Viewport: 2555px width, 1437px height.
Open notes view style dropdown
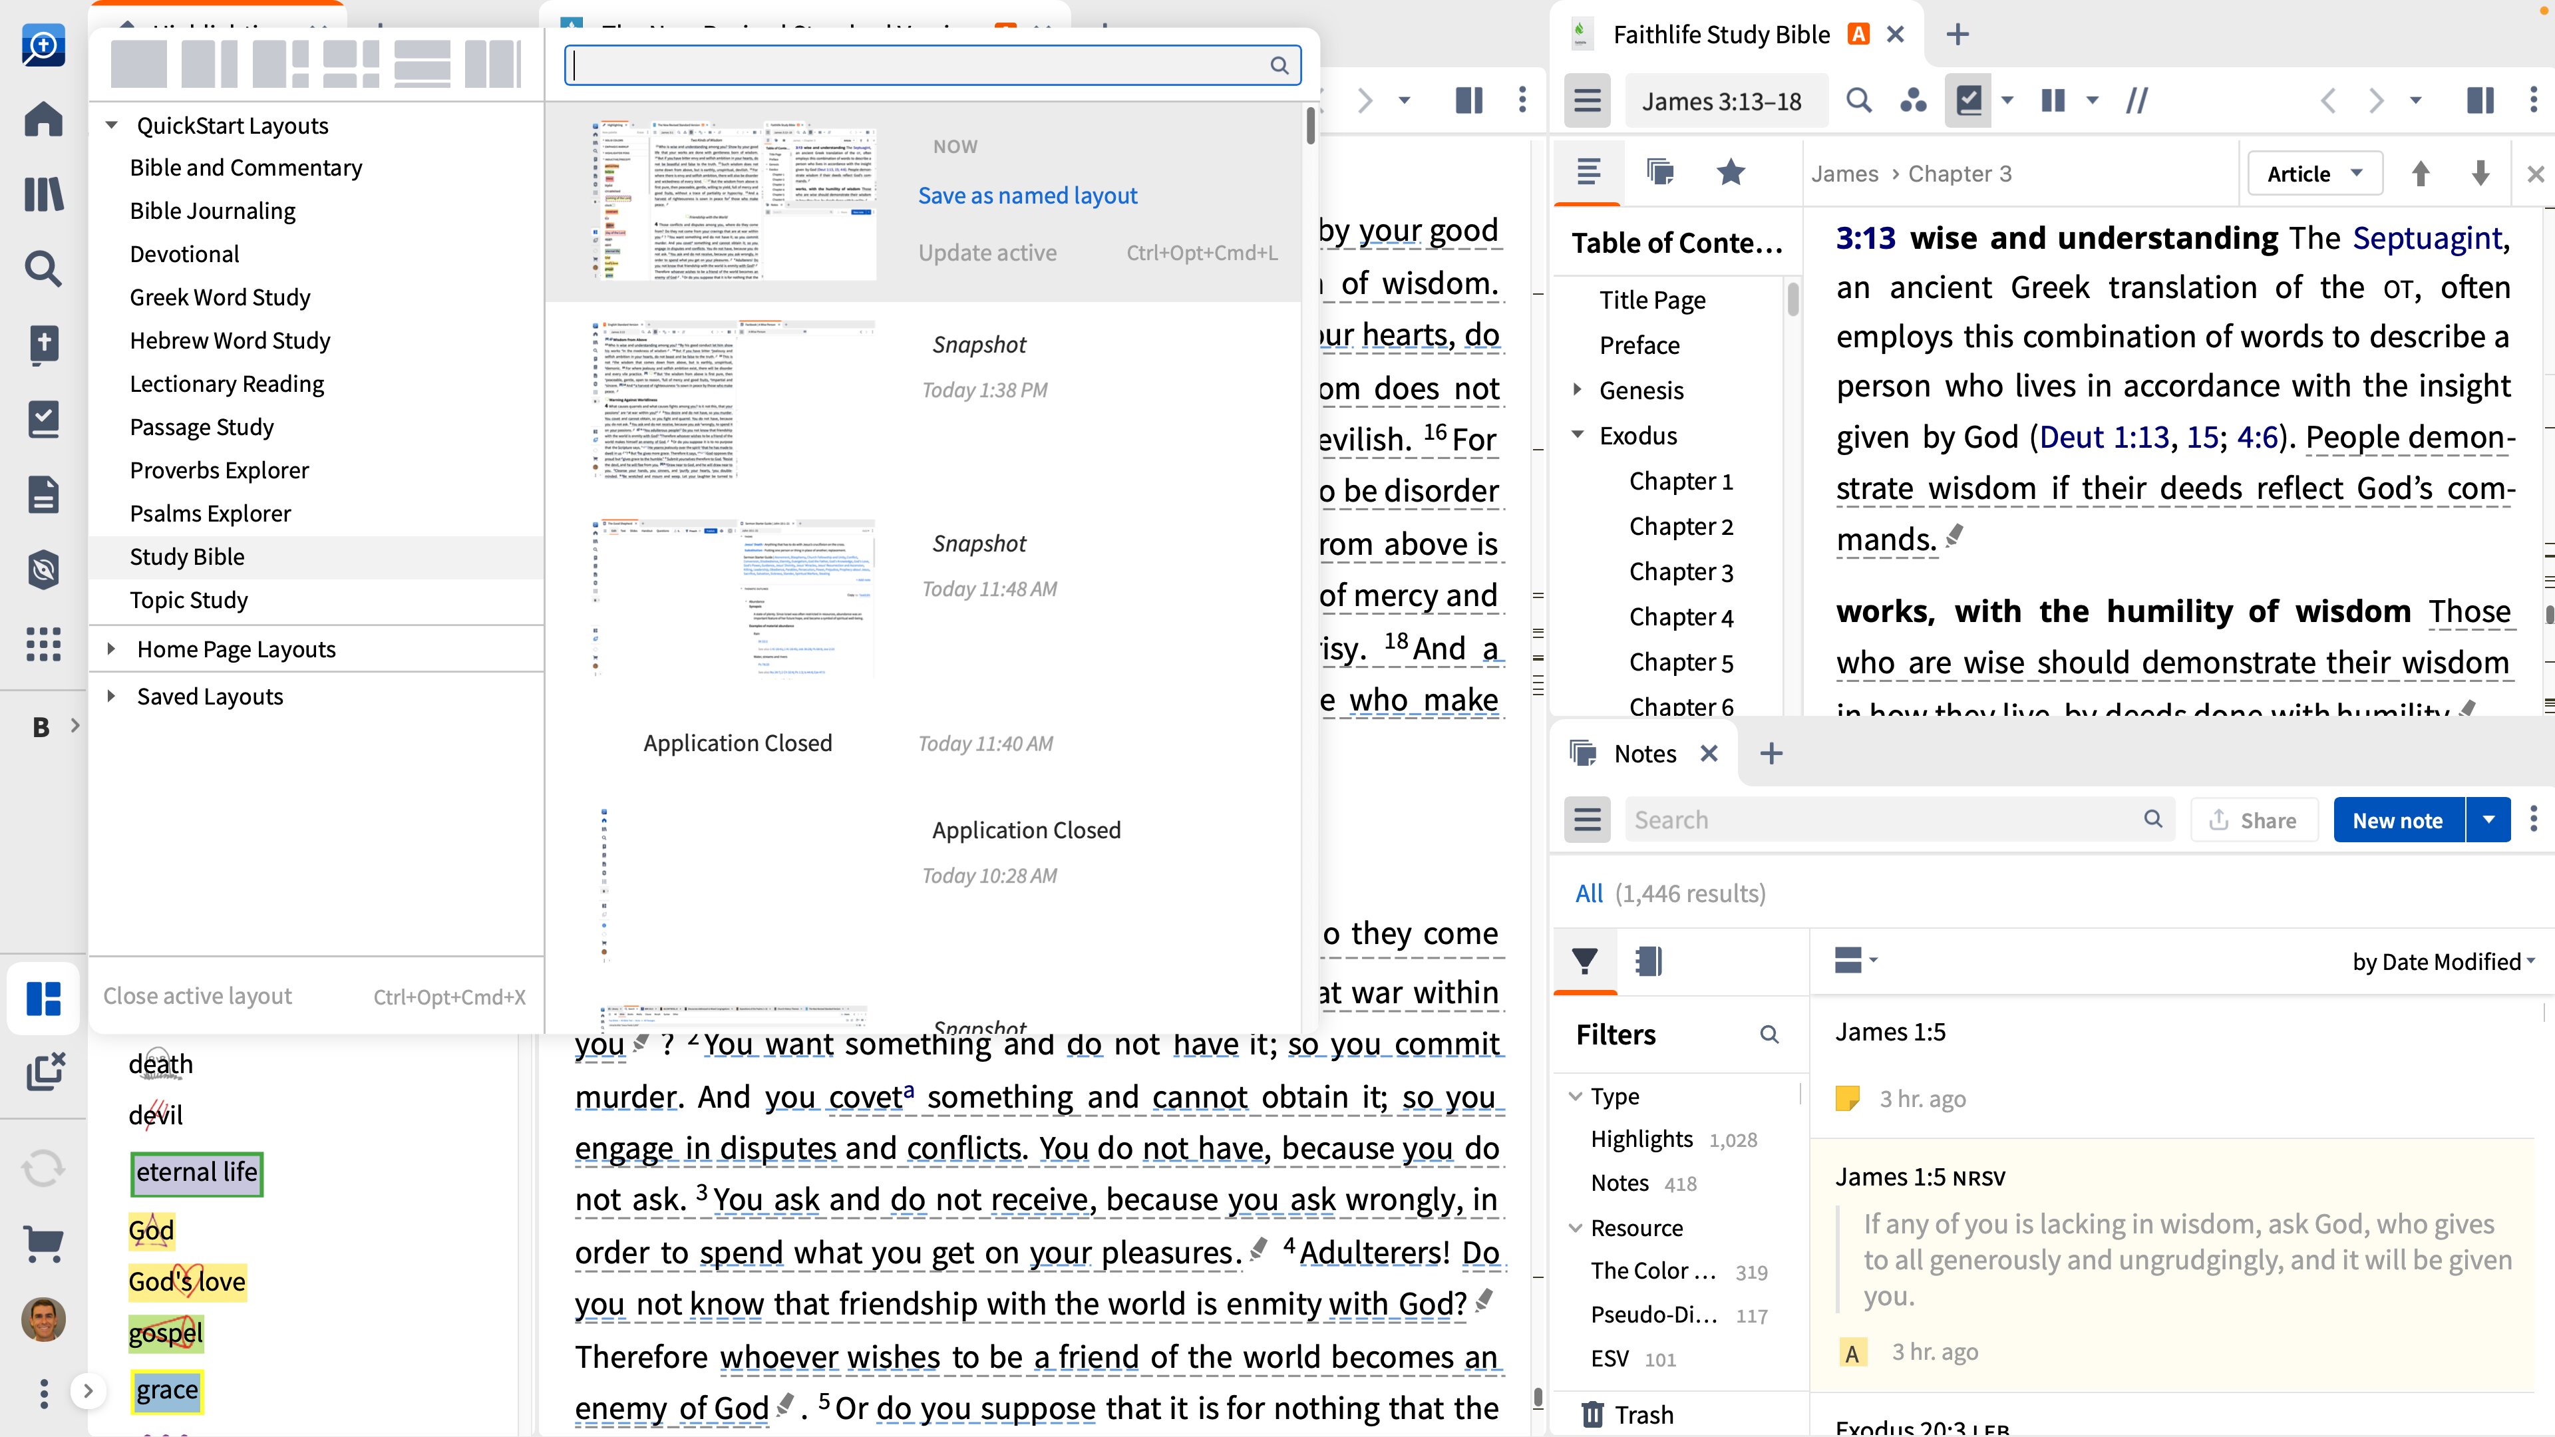[1855, 960]
